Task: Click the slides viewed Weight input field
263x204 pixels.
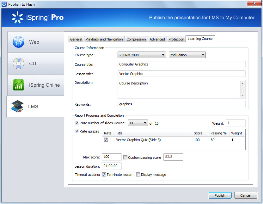Action: click(235, 123)
